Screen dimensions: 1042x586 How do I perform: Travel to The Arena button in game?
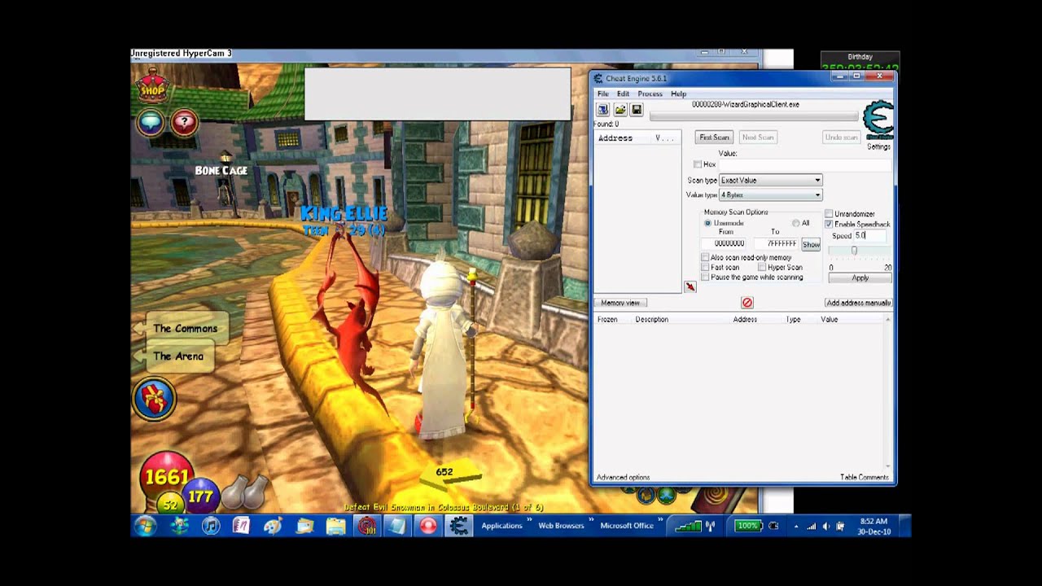click(177, 356)
